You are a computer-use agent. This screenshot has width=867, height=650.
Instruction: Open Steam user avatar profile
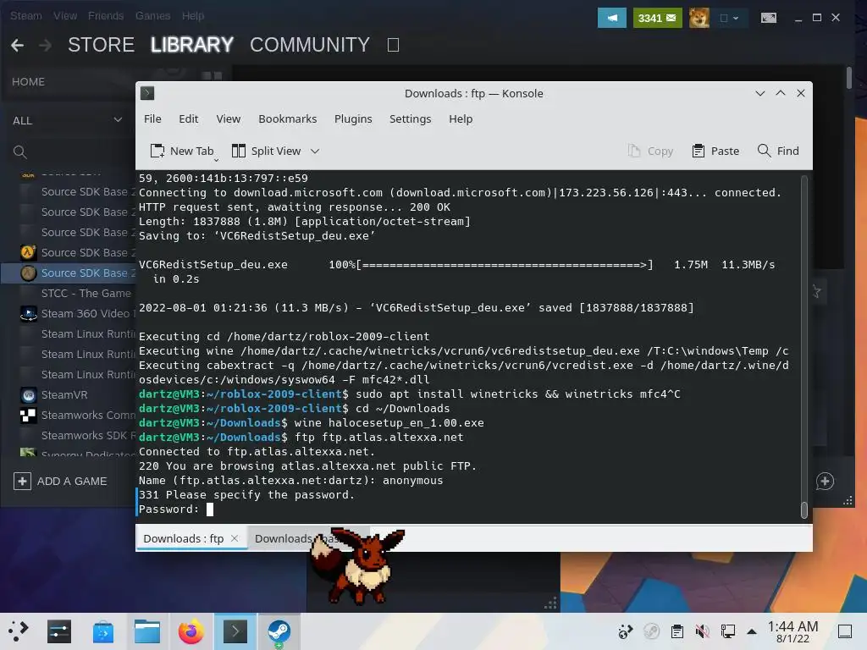click(699, 18)
